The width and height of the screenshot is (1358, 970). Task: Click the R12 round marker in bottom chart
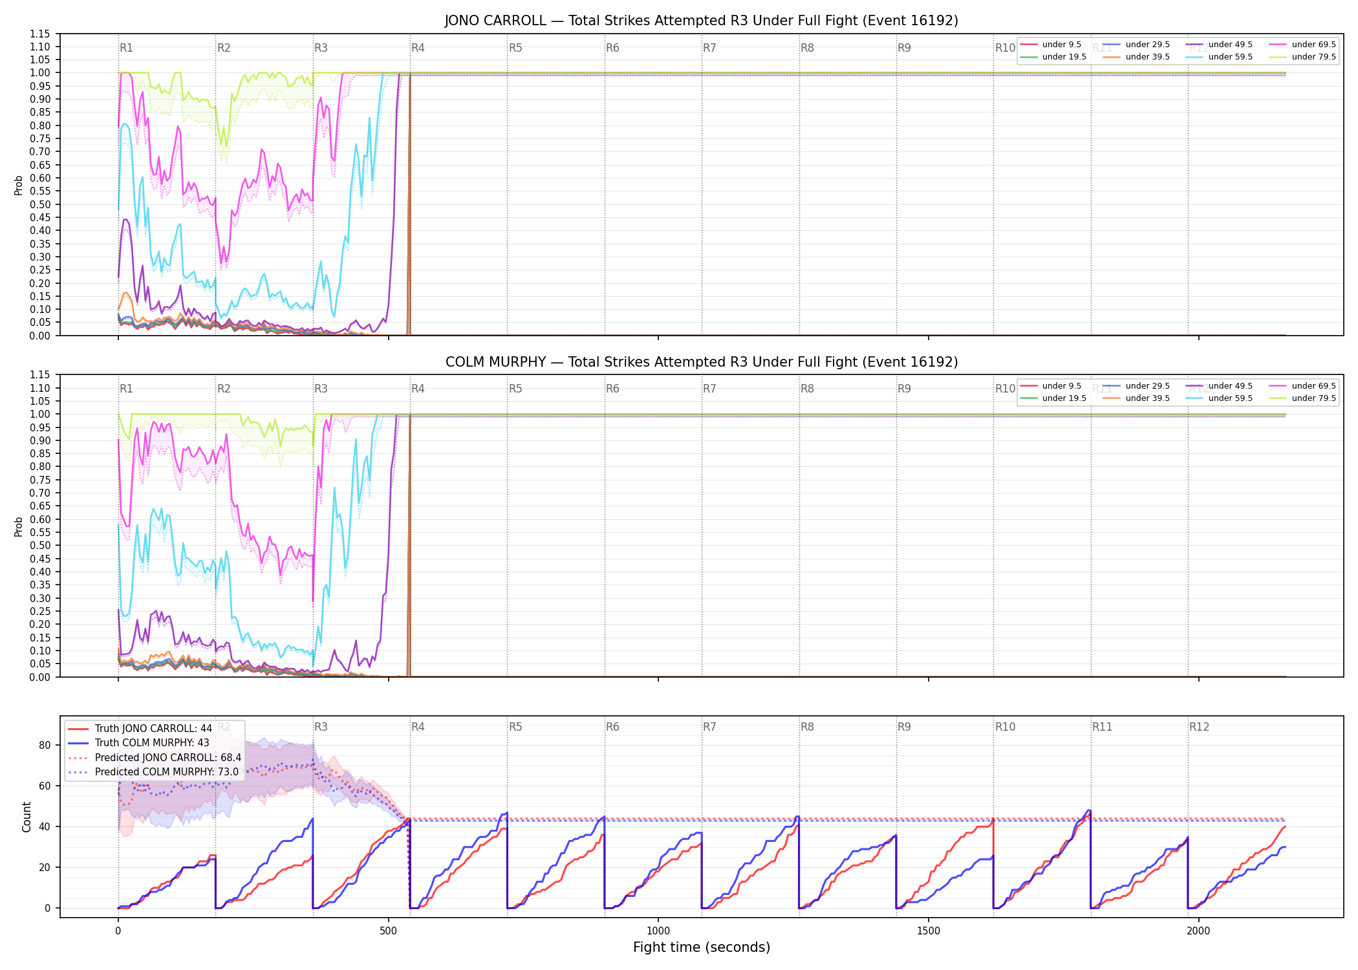(1199, 727)
